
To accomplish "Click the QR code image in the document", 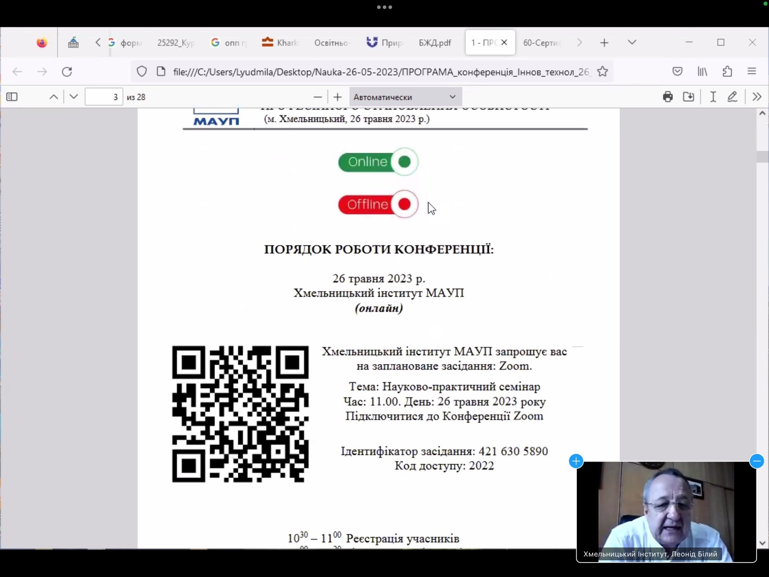I will [240, 414].
